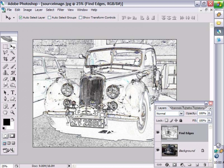Open the Filter menu
The image size is (224, 168).
coord(61,10)
